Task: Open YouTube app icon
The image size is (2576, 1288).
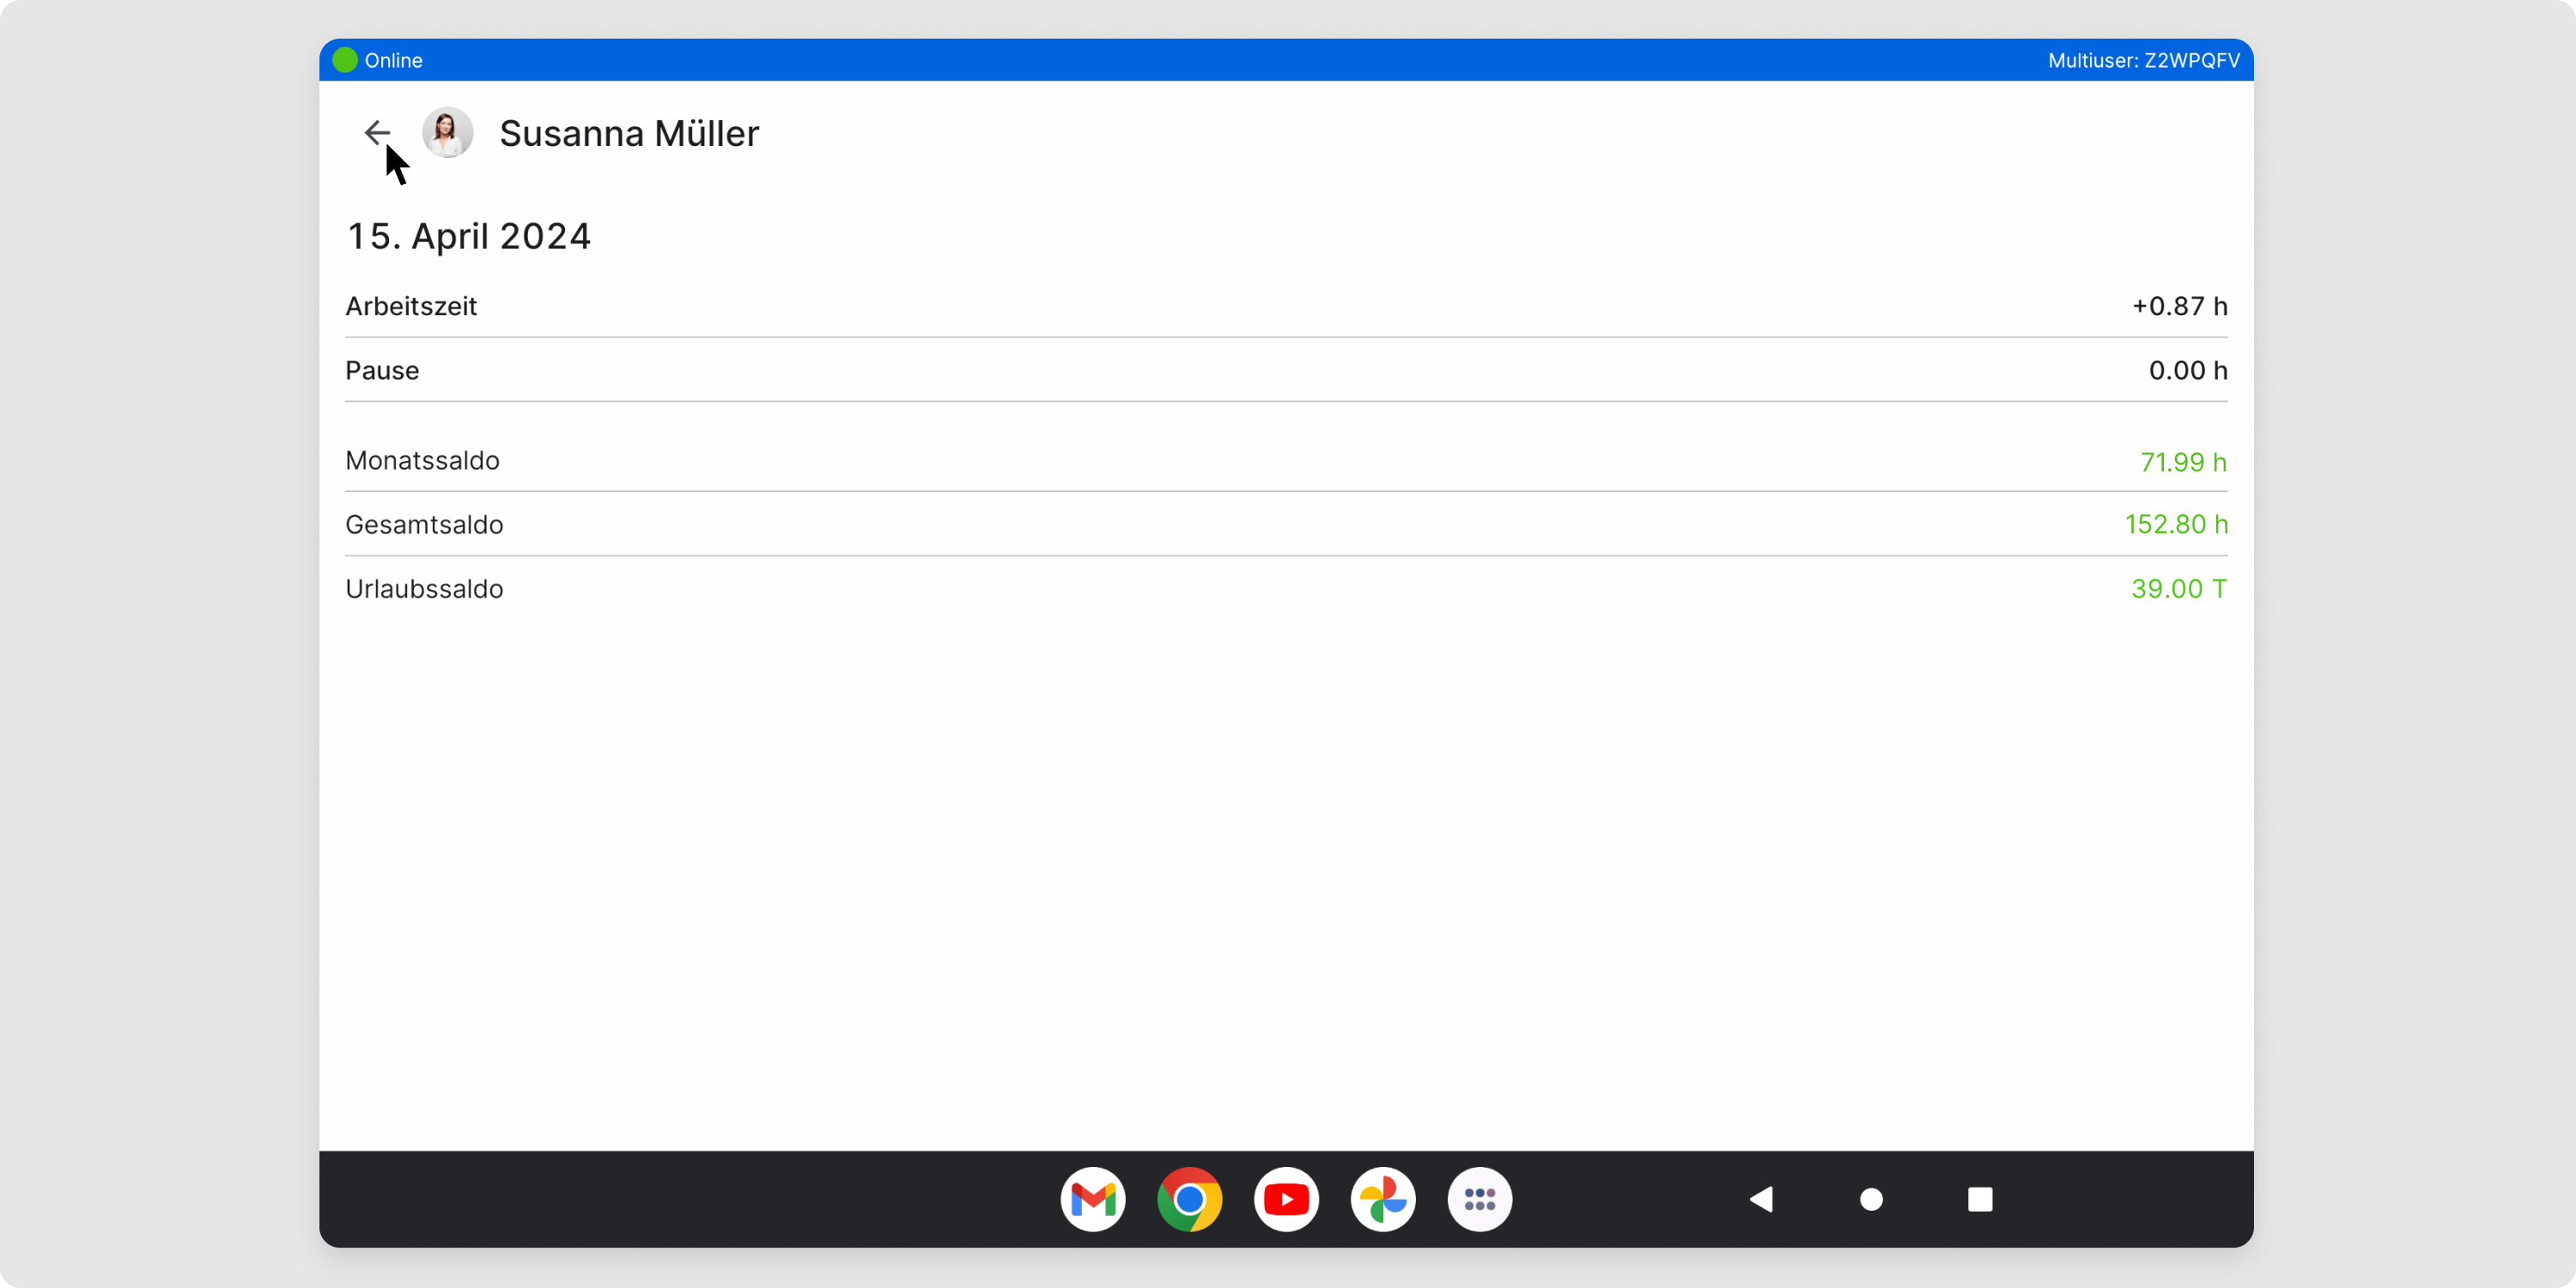Action: point(1286,1199)
